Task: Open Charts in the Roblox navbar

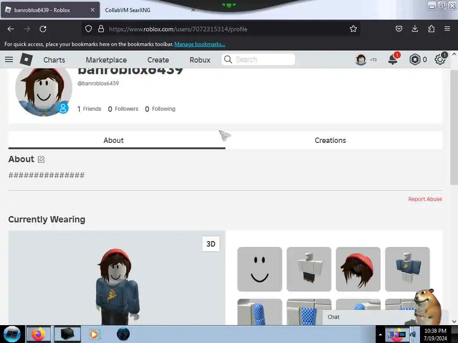Action: 54,60
